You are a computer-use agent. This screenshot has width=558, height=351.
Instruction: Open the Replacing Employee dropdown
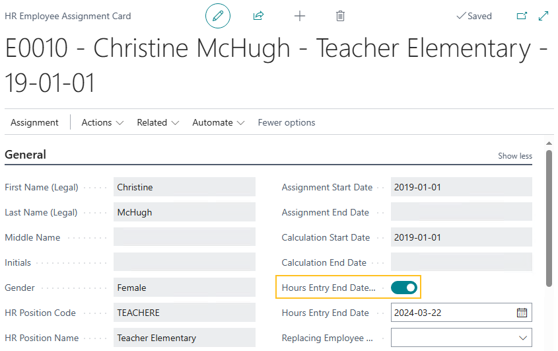[x=523, y=338]
